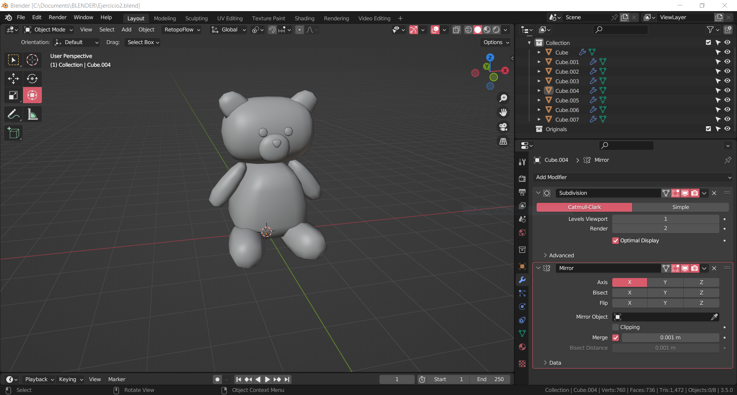737x395 pixels.
Task: Open the Add Modifier dropdown
Action: [633, 177]
